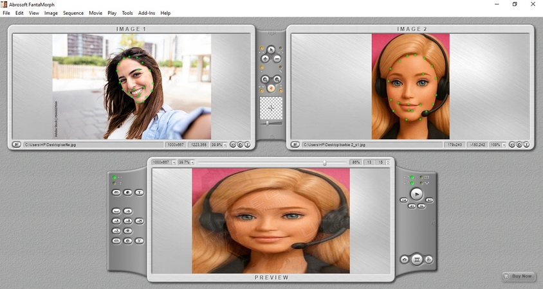Step back one frame in the preview
Image resolution: width=543 pixels, height=289 pixels.
click(x=412, y=206)
